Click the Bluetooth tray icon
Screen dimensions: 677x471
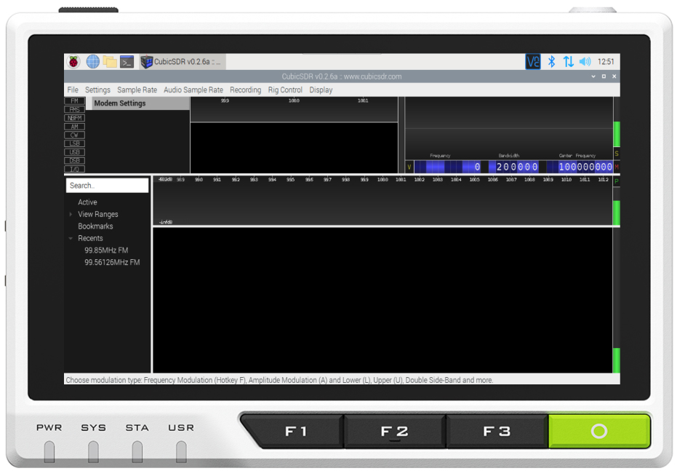pyautogui.click(x=551, y=62)
